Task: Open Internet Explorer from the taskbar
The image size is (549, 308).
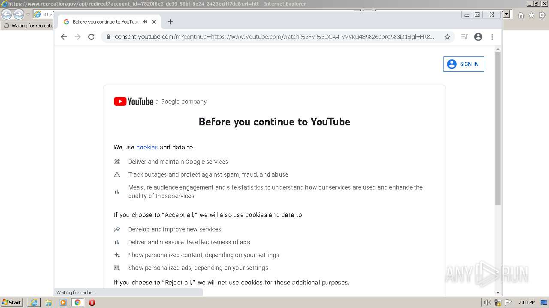Action: 34,302
